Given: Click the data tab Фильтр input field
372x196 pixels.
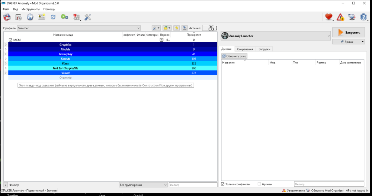Looking at the screenshot, I should point(329,184).
